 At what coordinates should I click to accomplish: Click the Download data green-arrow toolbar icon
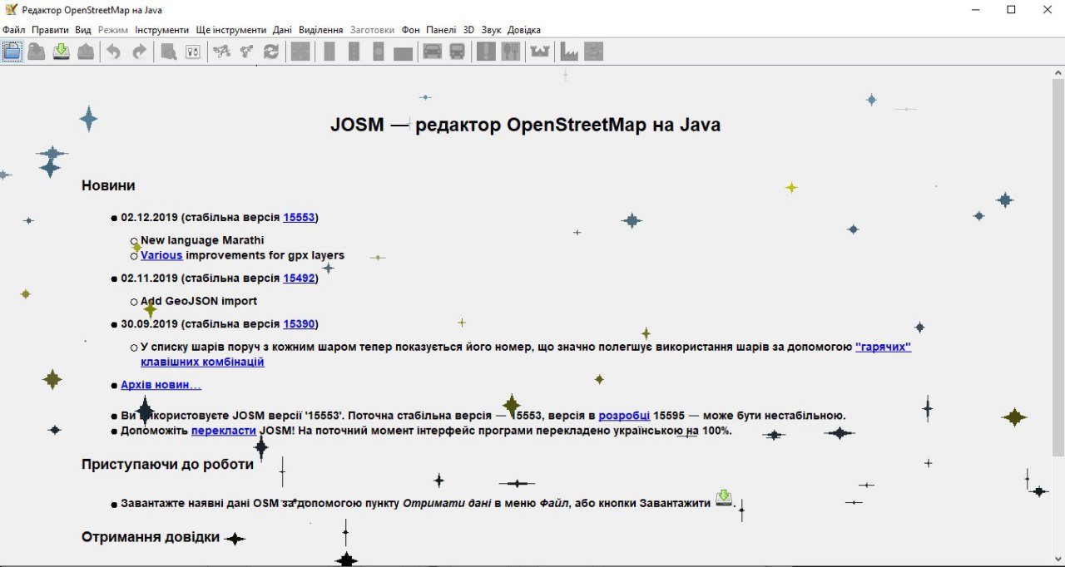pyautogui.click(x=61, y=52)
